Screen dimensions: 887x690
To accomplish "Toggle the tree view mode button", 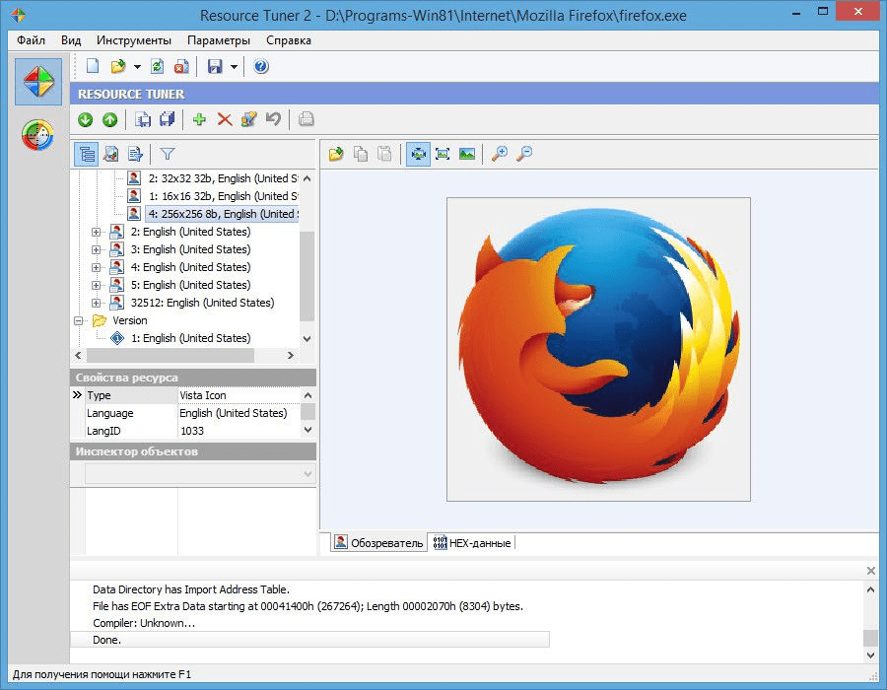I will [x=86, y=154].
